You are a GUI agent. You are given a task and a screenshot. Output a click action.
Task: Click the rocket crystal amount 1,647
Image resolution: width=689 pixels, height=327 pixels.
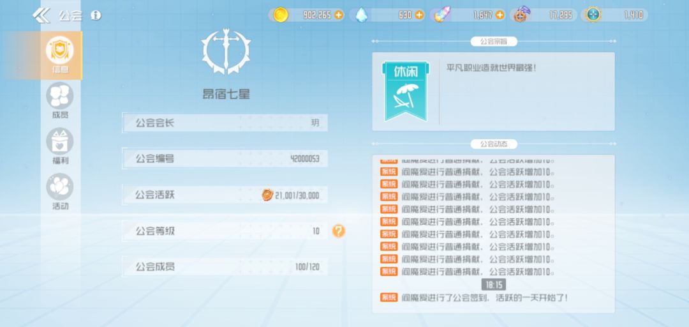tap(483, 15)
